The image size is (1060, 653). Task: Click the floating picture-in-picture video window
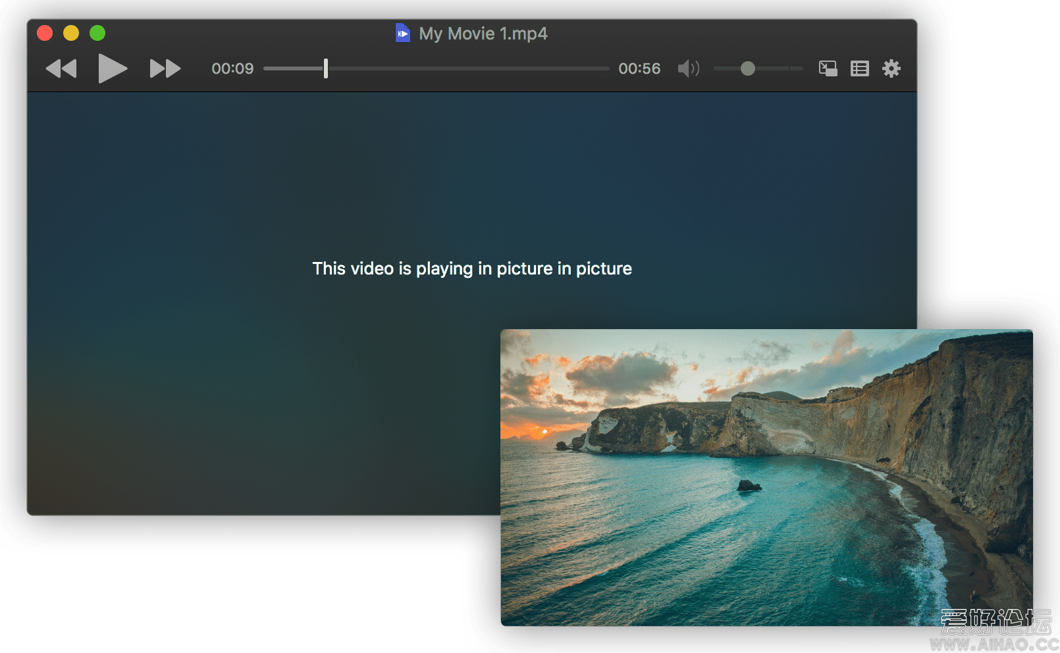coord(766,477)
